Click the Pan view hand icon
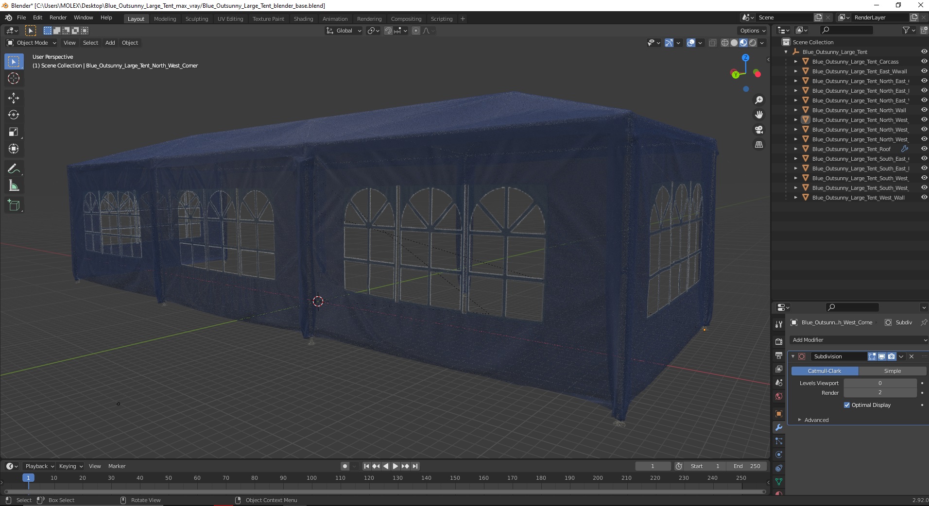 coord(758,115)
